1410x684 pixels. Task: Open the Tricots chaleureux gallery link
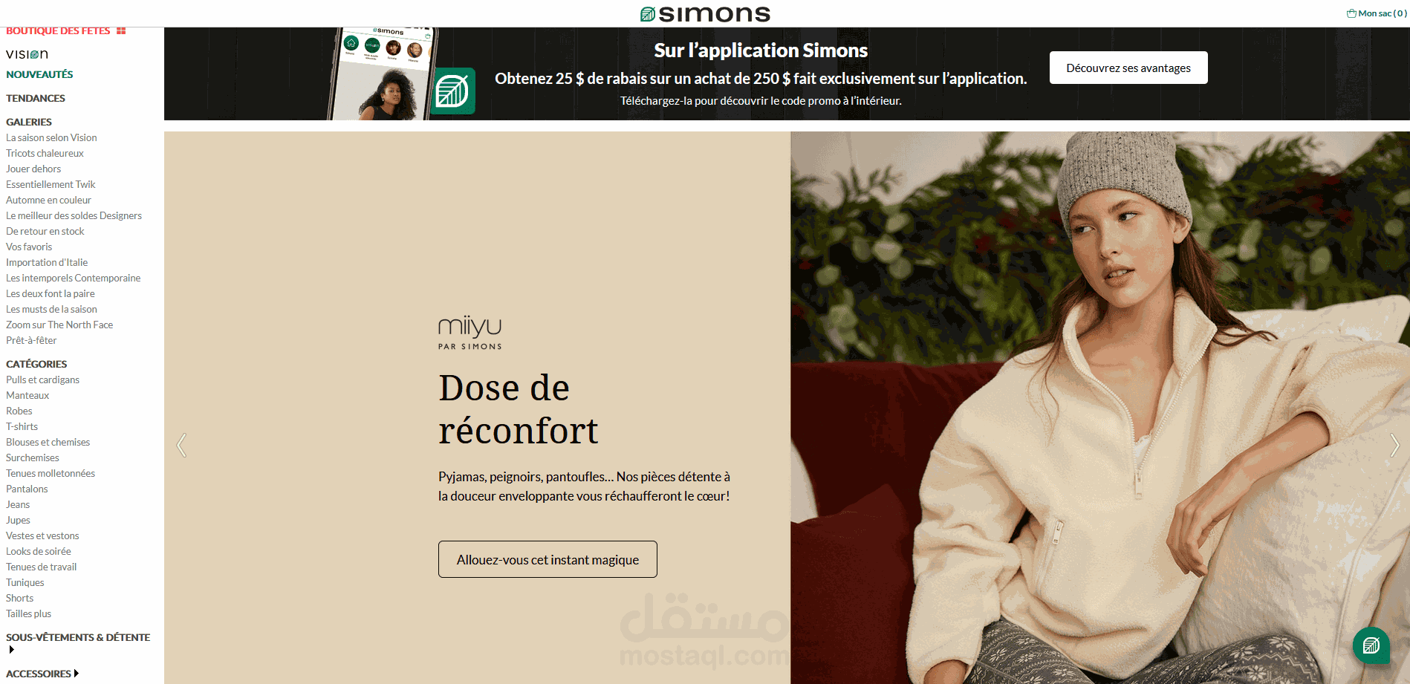coord(45,153)
